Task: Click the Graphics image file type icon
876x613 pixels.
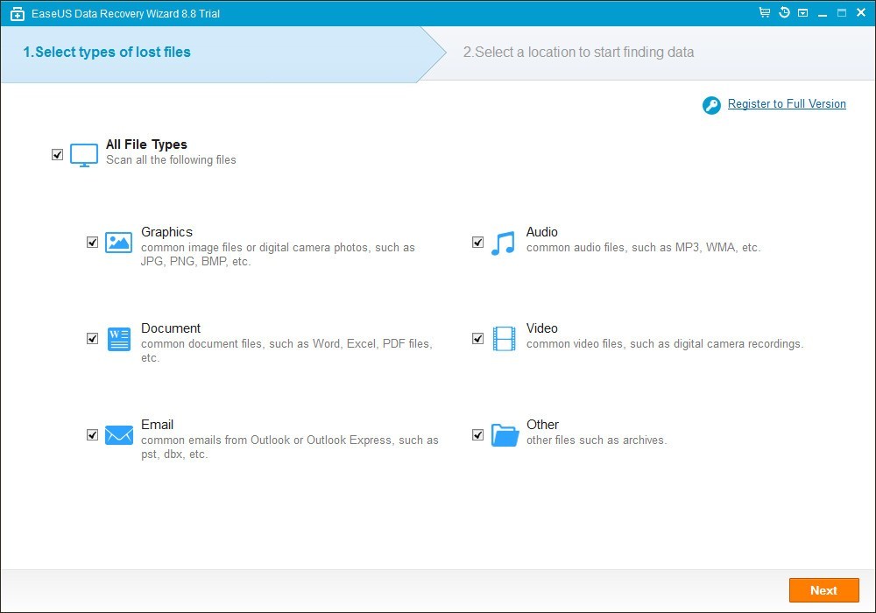Action: tap(118, 242)
